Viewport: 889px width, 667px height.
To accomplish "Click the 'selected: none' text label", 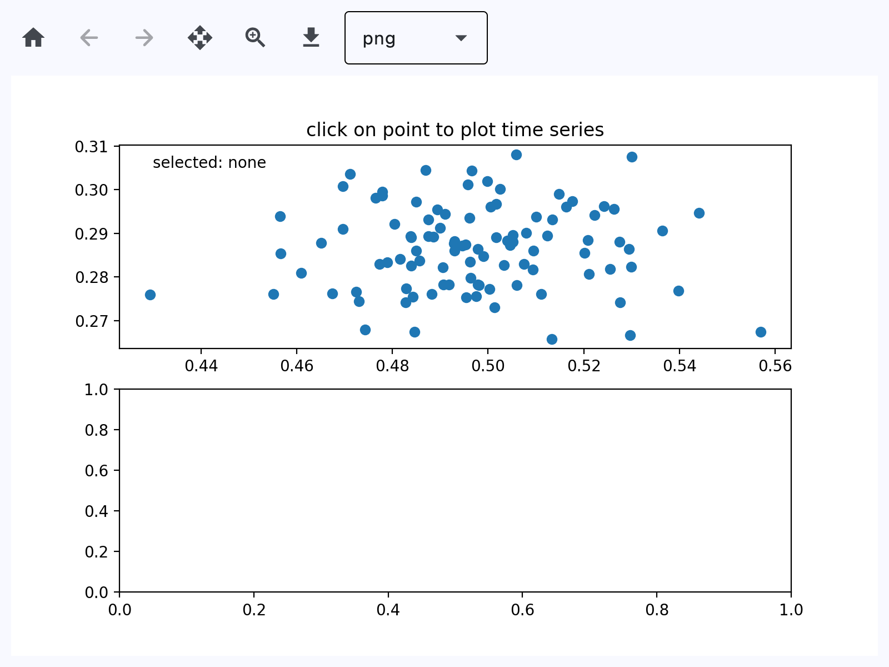I will coord(209,163).
